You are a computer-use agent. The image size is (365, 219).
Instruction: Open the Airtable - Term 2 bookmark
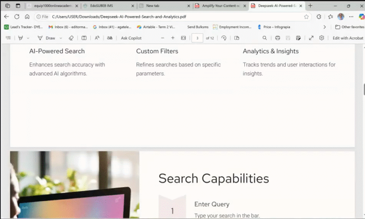(156, 27)
